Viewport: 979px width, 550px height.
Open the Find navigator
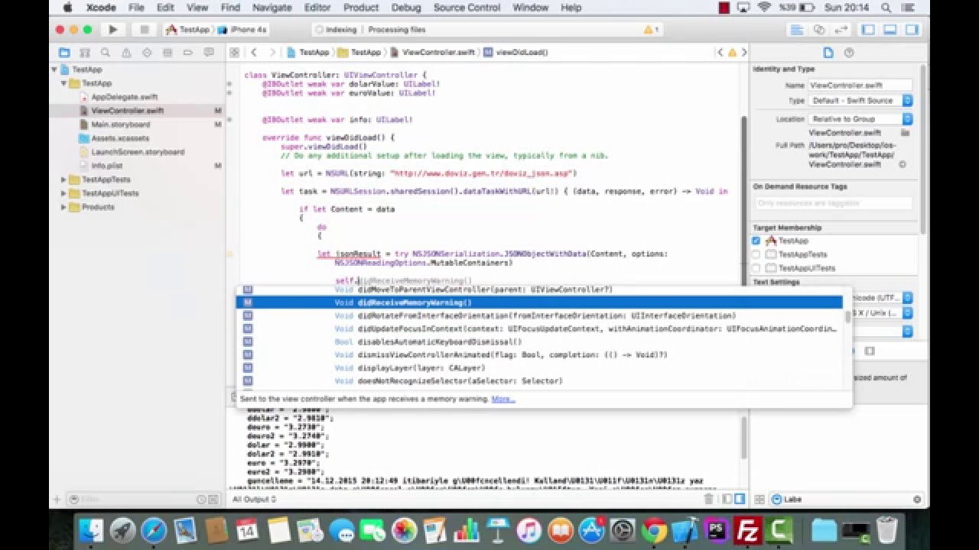(106, 53)
